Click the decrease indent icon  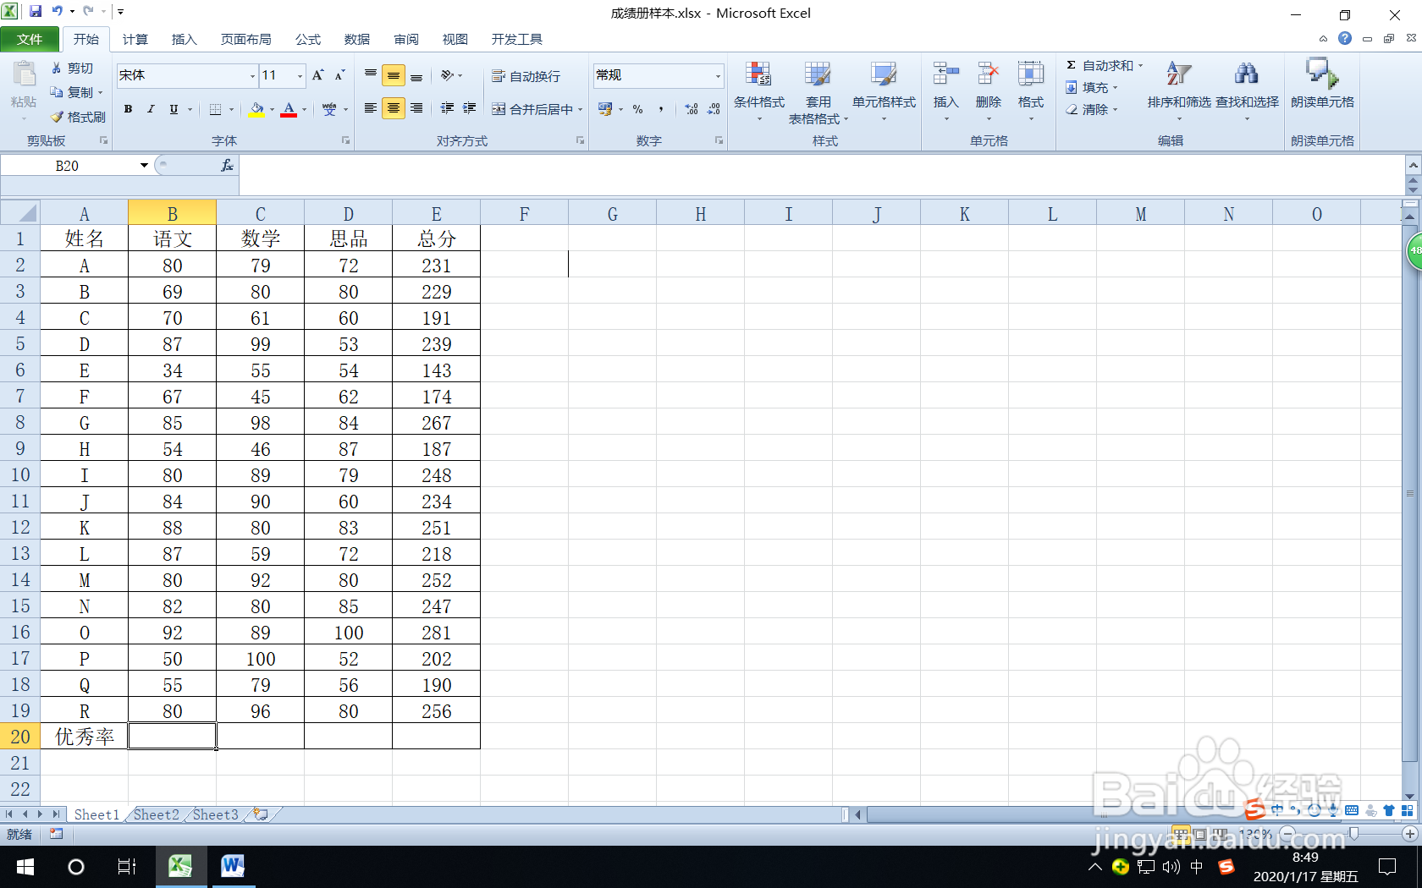[x=447, y=108]
